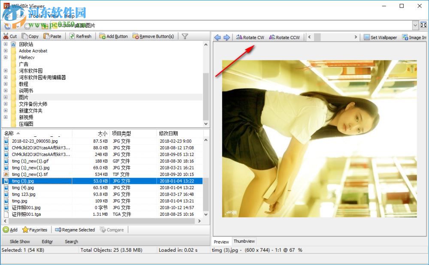
Task: Expand the 图片 folder in the tree
Action: (x=5, y=97)
